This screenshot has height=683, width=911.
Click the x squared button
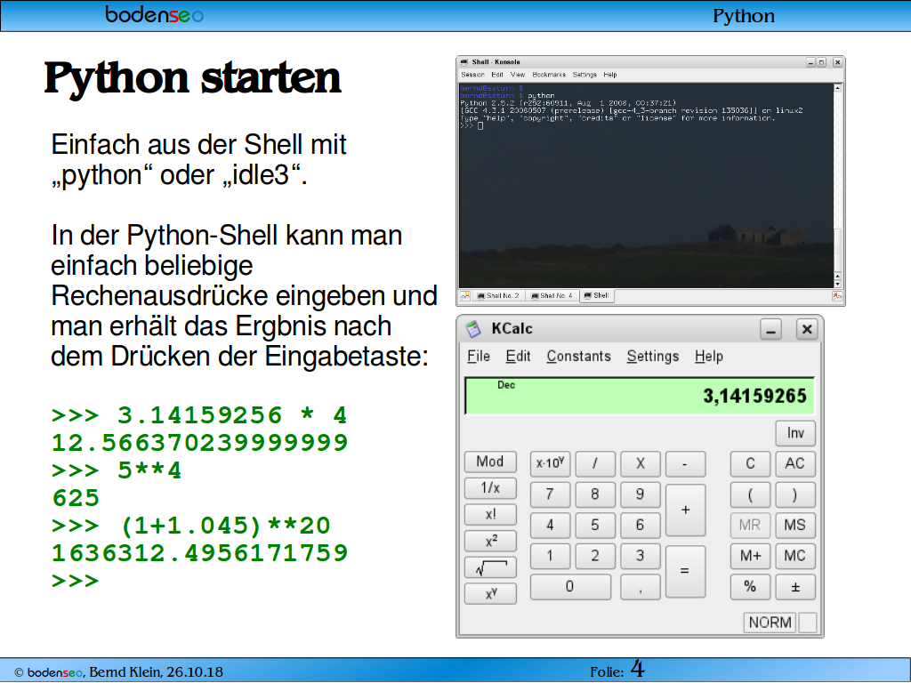(x=490, y=541)
